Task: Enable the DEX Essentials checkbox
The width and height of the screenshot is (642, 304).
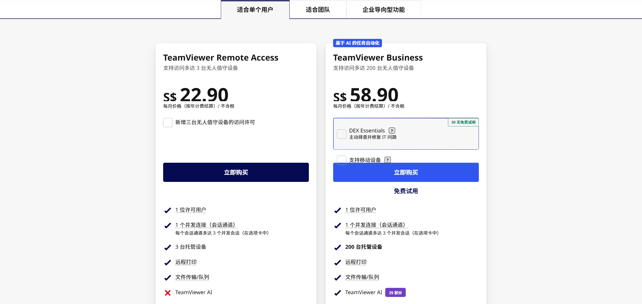Action: [341, 134]
